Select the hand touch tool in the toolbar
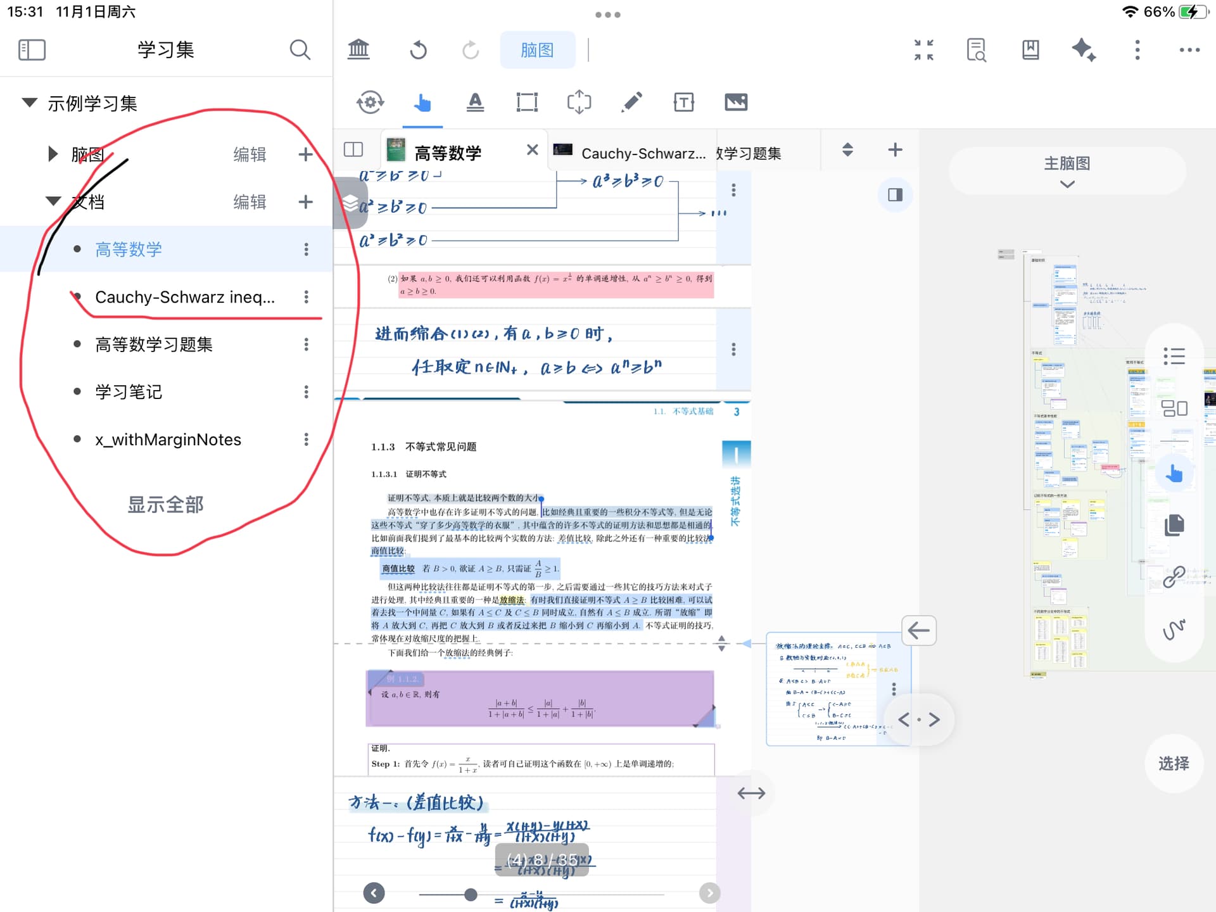This screenshot has width=1216, height=912. pyautogui.click(x=422, y=102)
